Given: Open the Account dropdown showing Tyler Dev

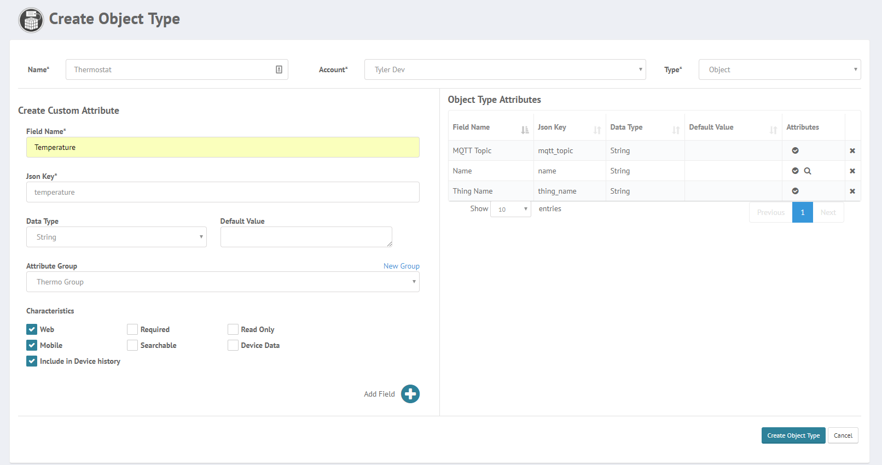Looking at the screenshot, I should [x=505, y=69].
